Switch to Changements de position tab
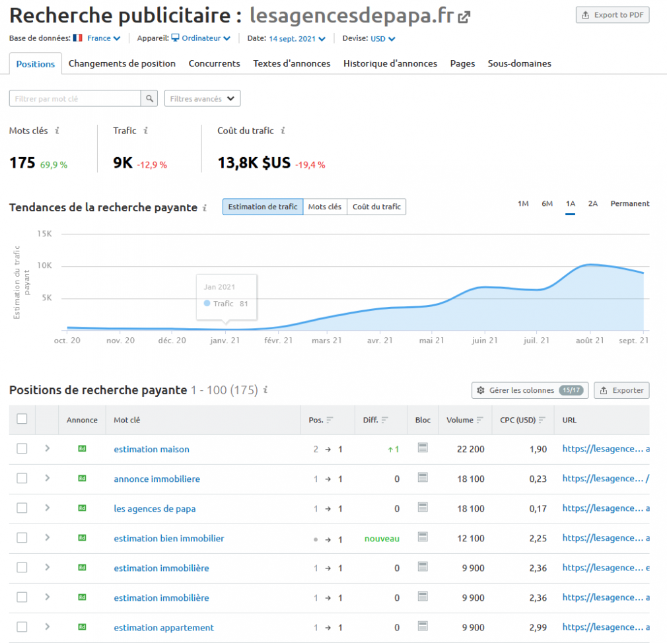Image resolution: width=667 pixels, height=643 pixels. (x=122, y=64)
